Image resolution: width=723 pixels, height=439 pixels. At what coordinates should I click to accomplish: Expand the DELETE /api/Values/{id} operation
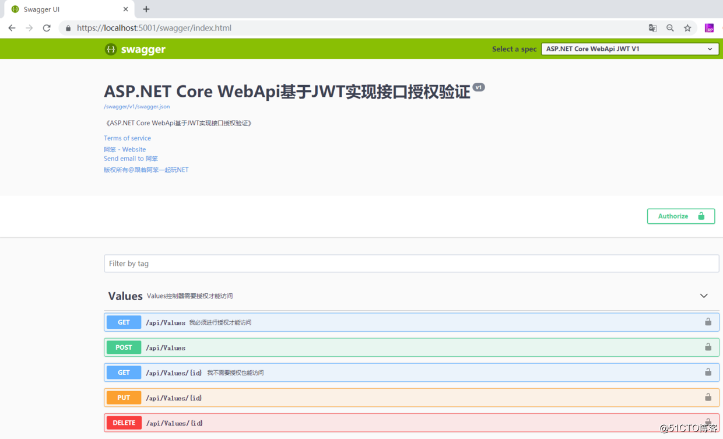411,423
